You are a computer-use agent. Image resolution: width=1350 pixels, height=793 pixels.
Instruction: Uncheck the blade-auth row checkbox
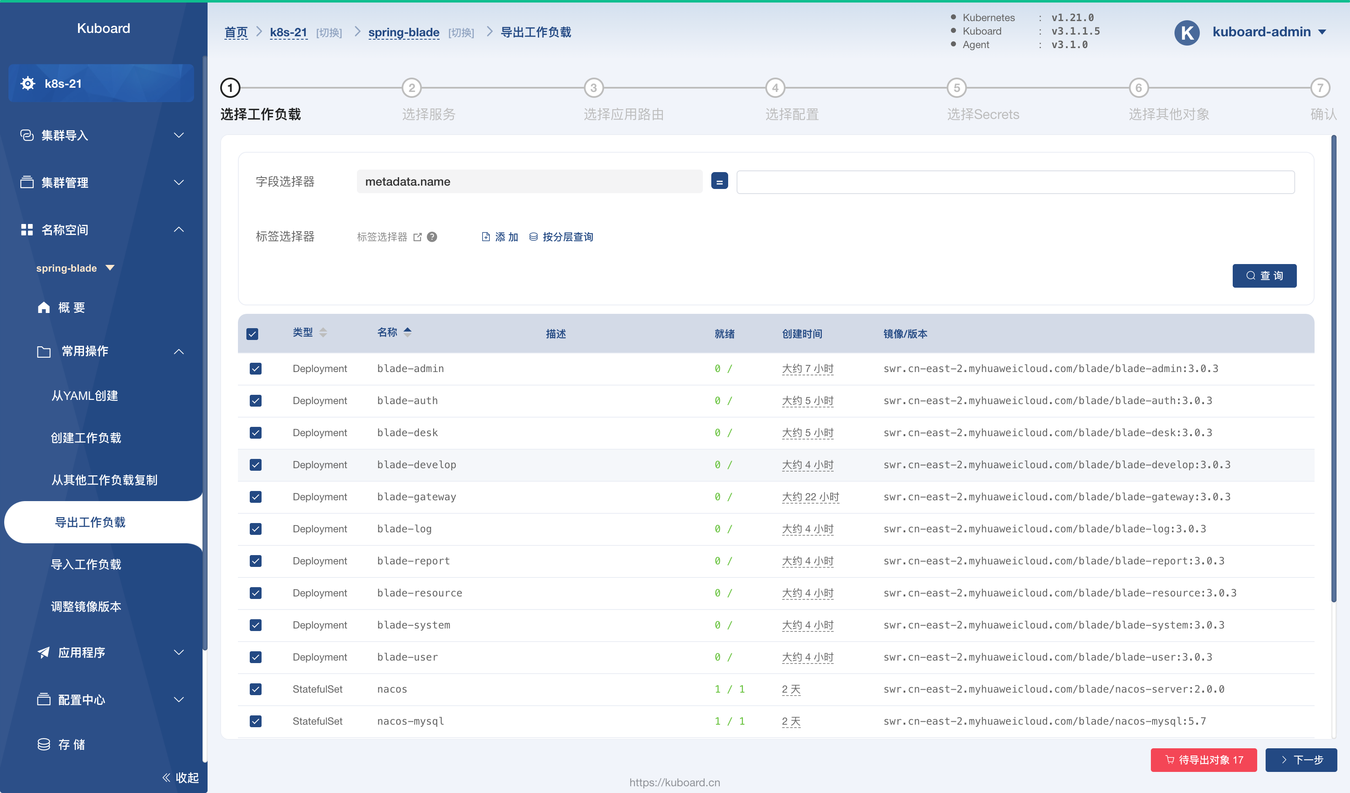256,401
